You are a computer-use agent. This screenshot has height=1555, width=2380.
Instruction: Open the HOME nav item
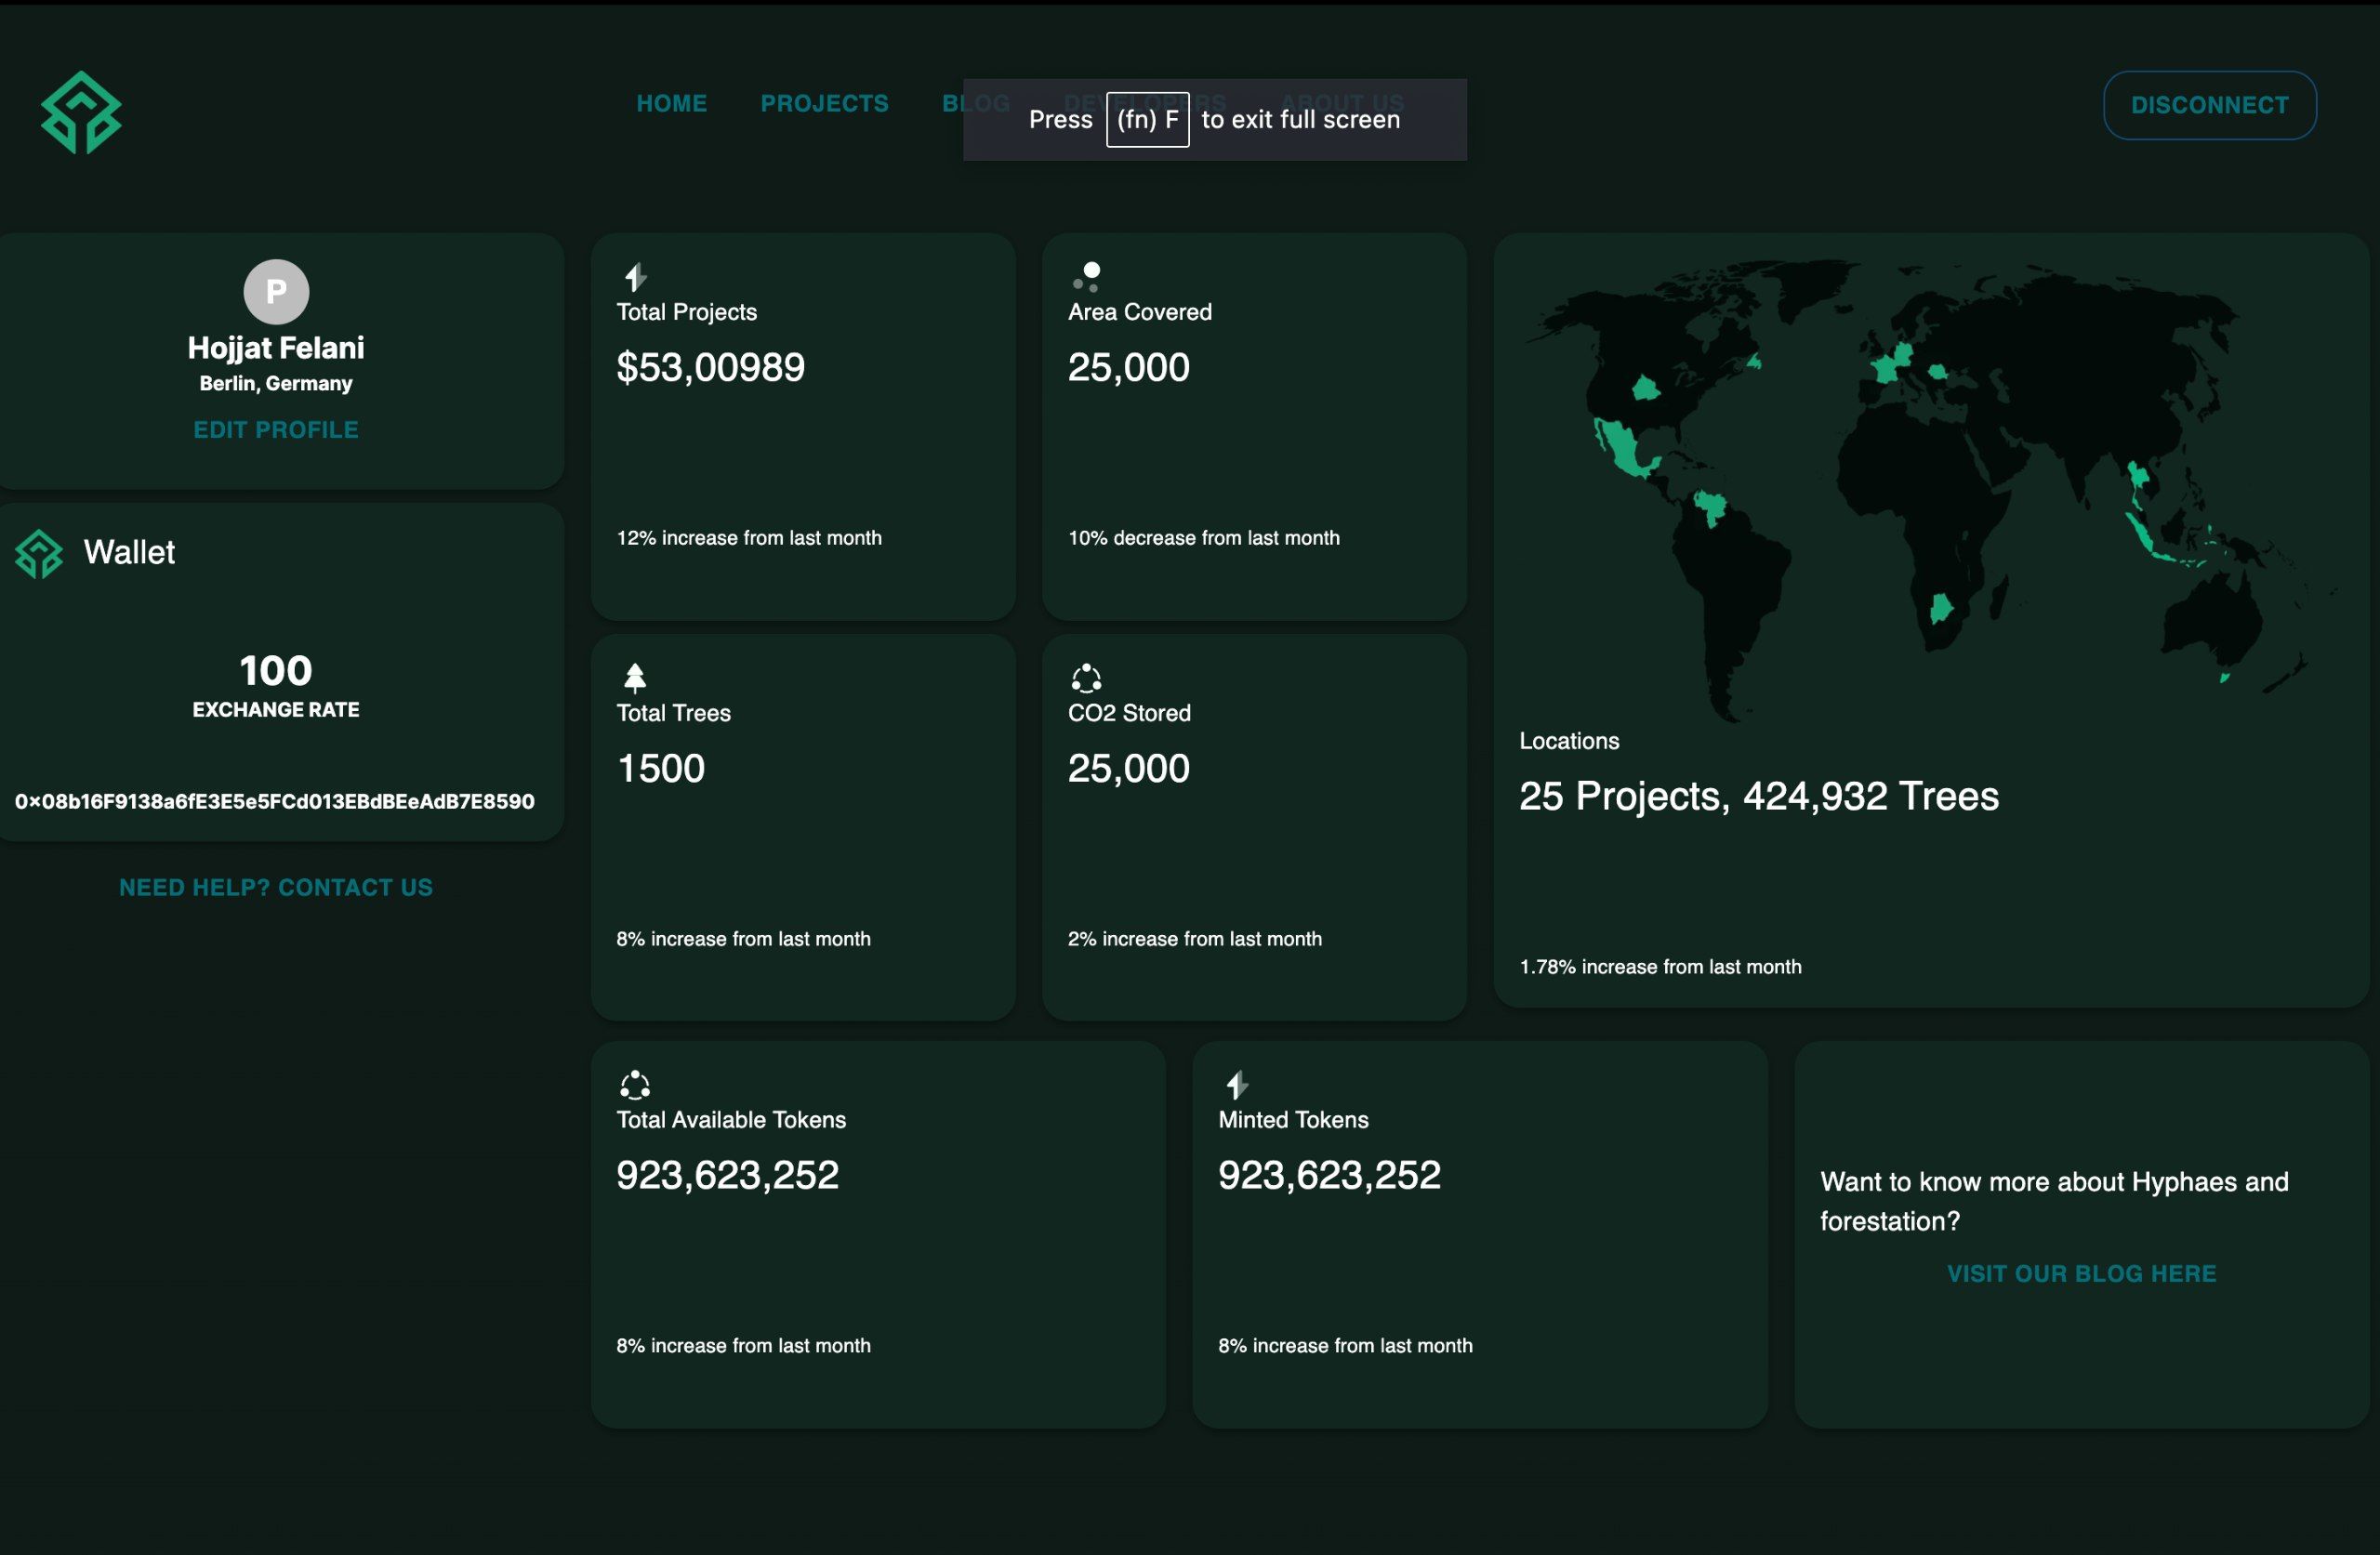(672, 104)
